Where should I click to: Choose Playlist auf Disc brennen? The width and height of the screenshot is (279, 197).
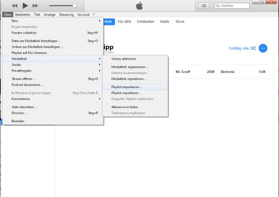point(53,53)
